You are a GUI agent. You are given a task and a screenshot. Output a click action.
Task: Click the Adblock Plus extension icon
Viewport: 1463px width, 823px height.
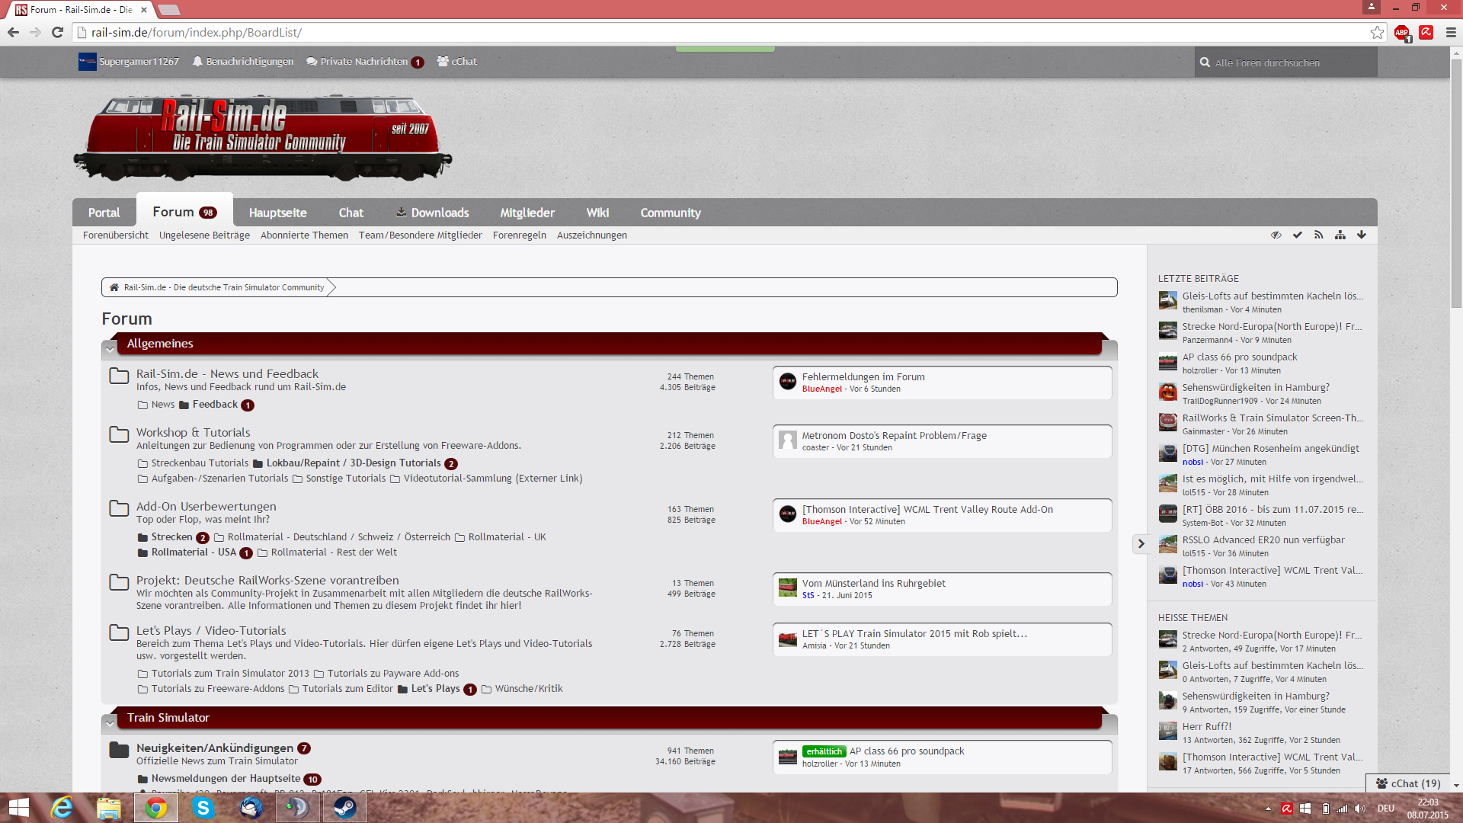[x=1401, y=33]
